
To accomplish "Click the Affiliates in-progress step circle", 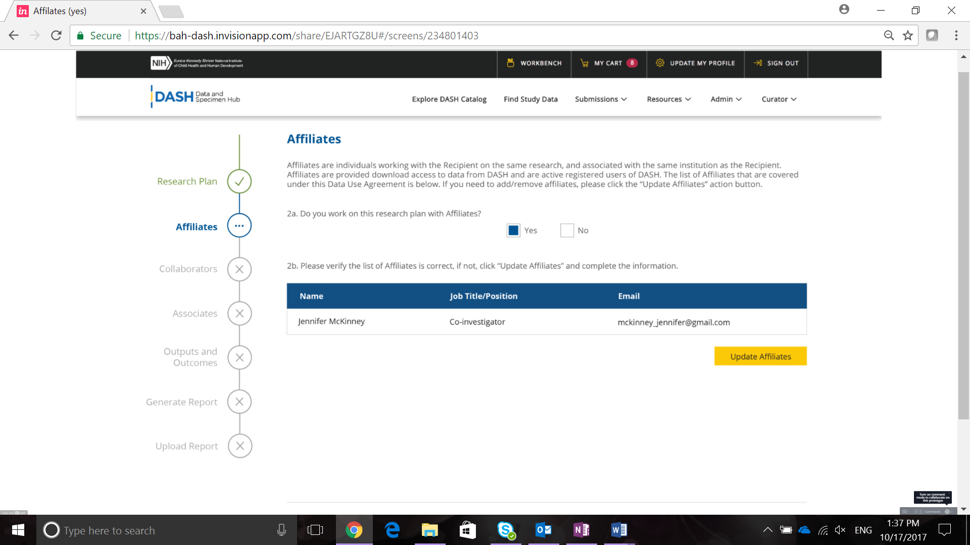I will [x=239, y=226].
